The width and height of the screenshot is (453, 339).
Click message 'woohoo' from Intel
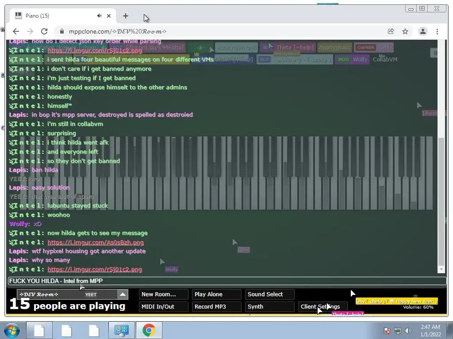click(59, 215)
